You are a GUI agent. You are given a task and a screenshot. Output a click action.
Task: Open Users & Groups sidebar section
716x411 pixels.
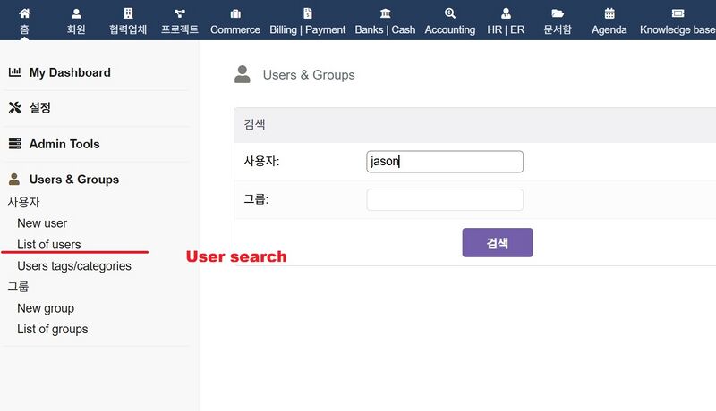tap(74, 180)
